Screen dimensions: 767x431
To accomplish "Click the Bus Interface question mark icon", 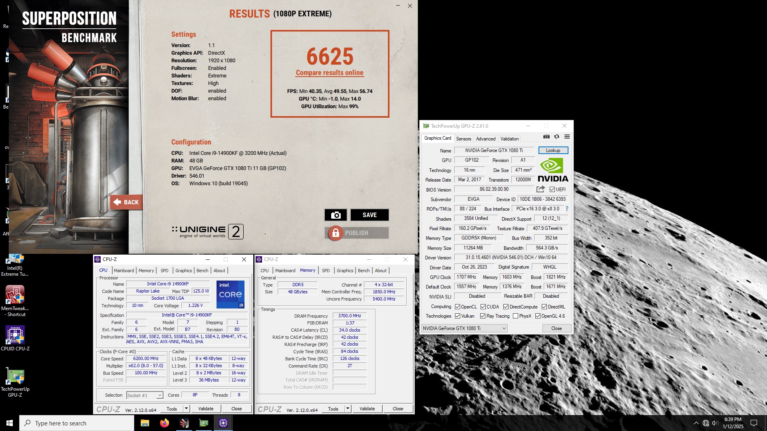I will pyautogui.click(x=566, y=209).
